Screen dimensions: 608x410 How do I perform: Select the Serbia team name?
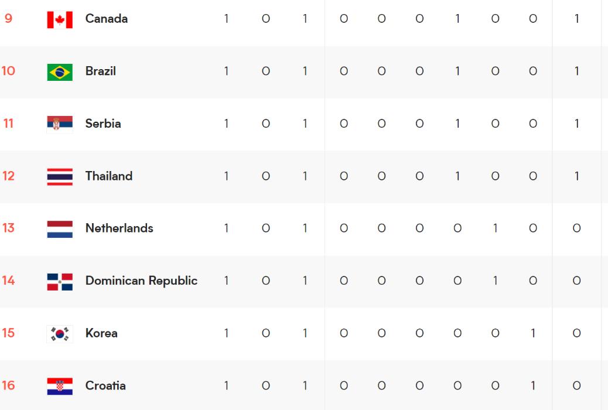point(103,124)
